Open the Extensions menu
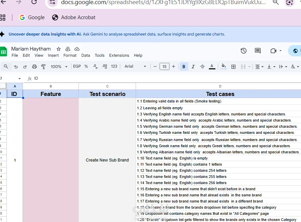Screen dimensions: 301x222 119,55
